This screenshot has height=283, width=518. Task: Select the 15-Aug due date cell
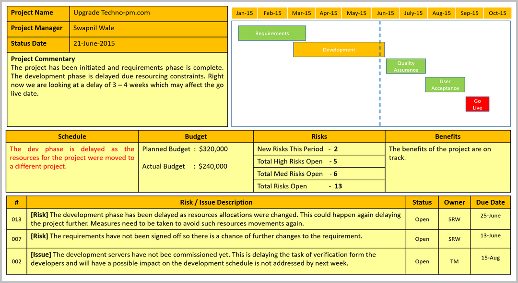point(490,258)
